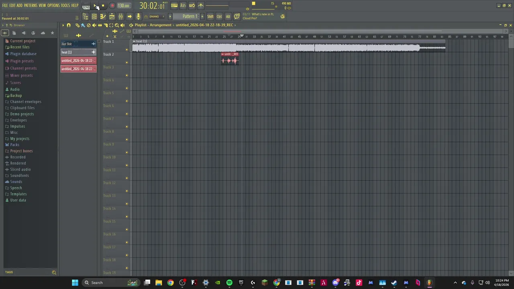Open the VIEW menu
Viewport: 514px width, 289px height.
pos(42,5)
